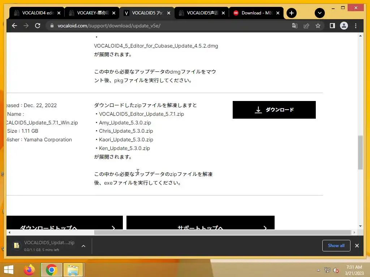Open the Windows Start button

tap(9, 270)
